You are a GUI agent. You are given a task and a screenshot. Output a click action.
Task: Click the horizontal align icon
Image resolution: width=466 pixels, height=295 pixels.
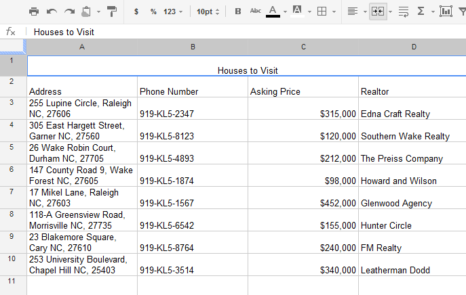353,12
